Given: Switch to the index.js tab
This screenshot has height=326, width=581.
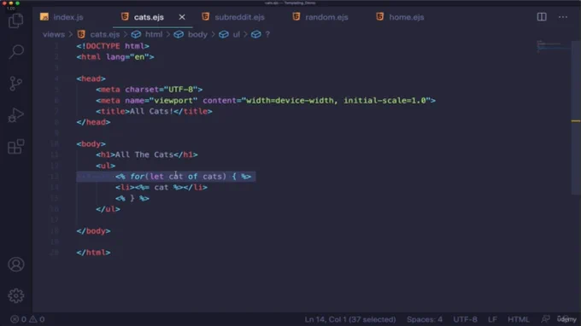Looking at the screenshot, I should pos(68,17).
